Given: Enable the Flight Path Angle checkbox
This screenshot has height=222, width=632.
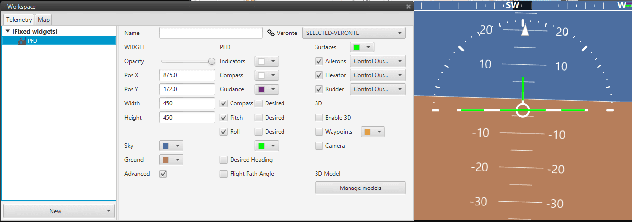Looking at the screenshot, I should pyautogui.click(x=224, y=174).
